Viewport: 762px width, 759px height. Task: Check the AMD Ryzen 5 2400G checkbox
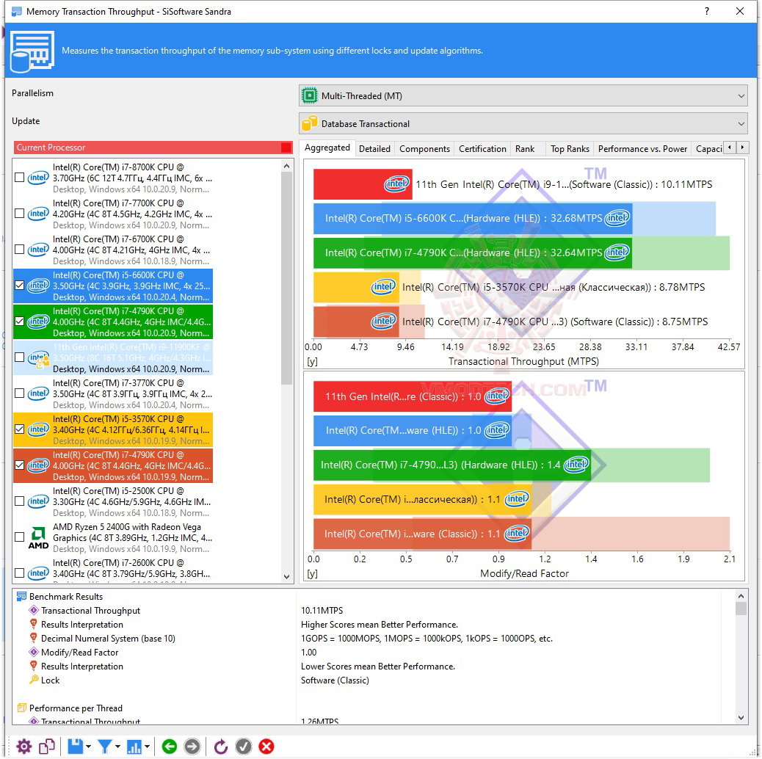[x=19, y=537]
